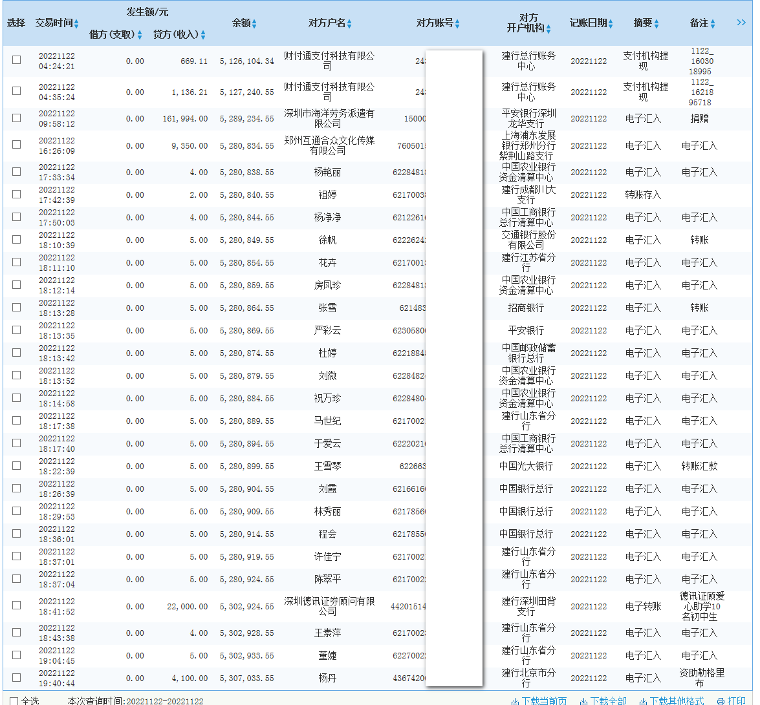Viewport: 760px width, 705px height.
Task: Click the 备注 column header
Action: click(699, 23)
